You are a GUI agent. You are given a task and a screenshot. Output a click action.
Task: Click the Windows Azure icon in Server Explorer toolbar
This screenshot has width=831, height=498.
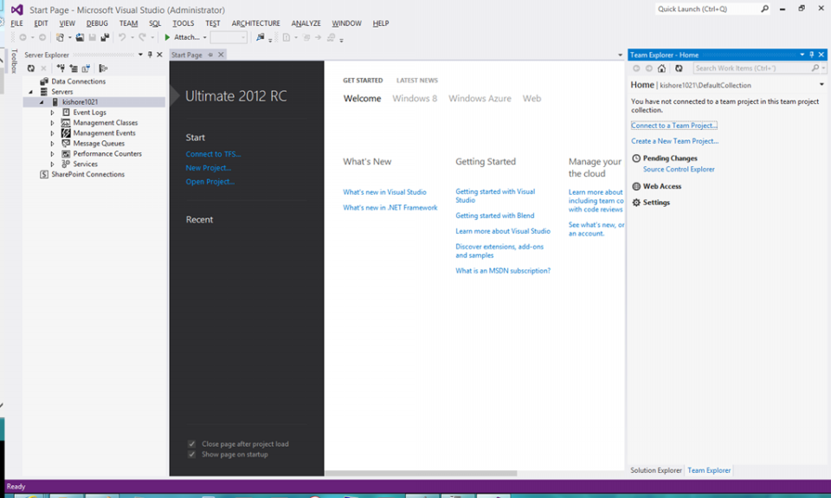pyautogui.click(x=103, y=68)
